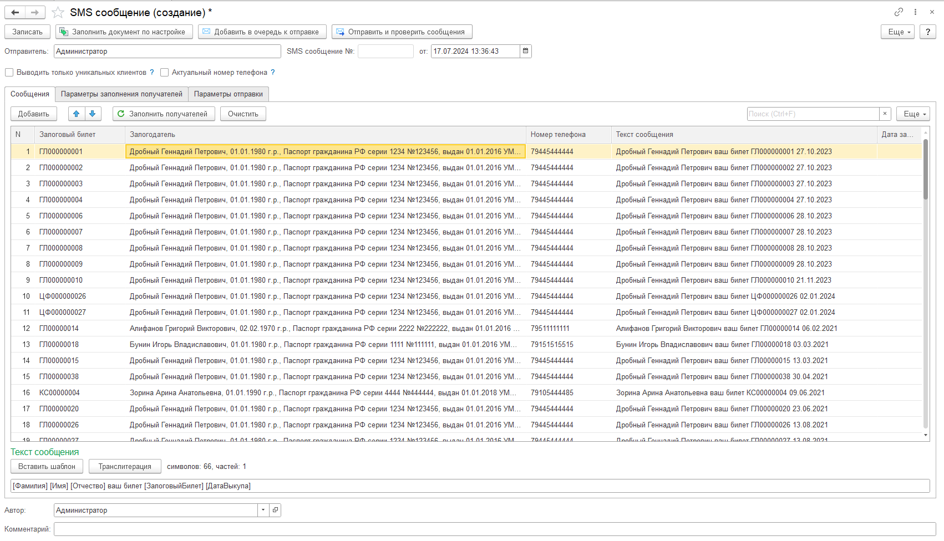Show help for unique clients option
944x541 pixels.
tap(152, 72)
